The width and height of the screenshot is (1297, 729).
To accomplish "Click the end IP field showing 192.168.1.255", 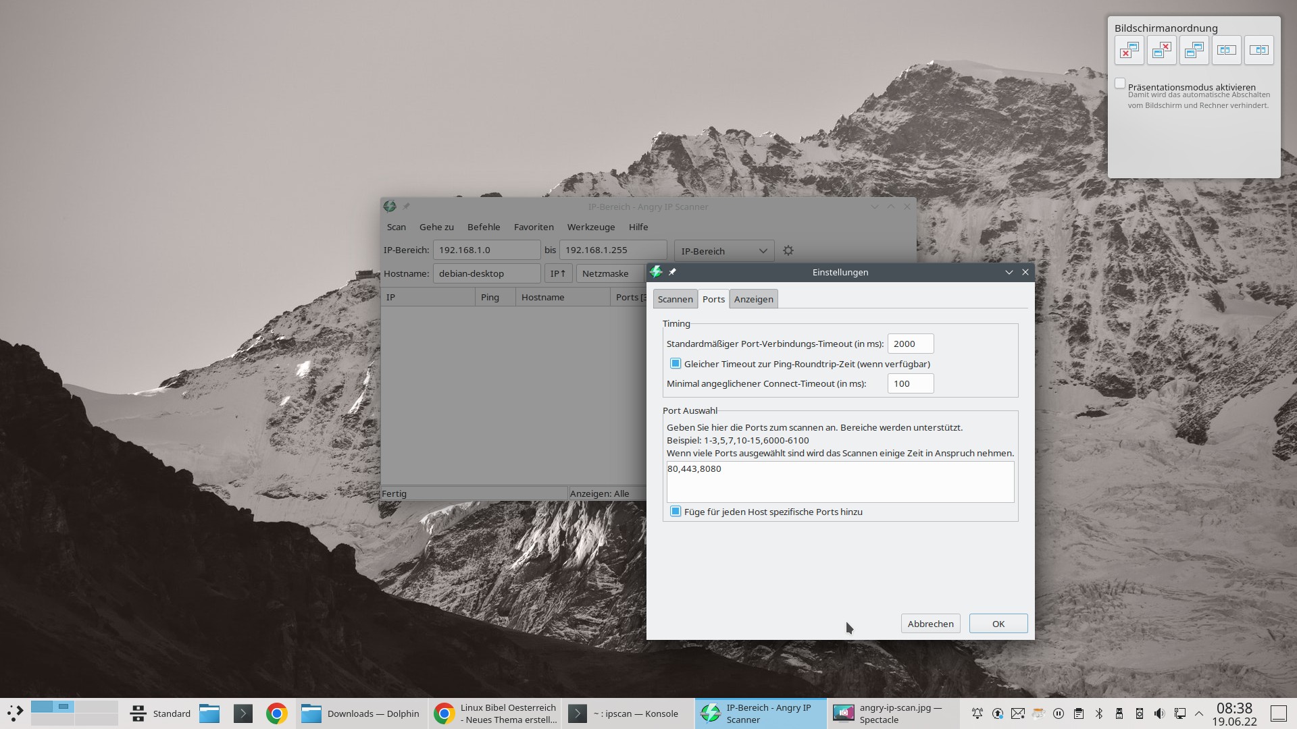I will (613, 250).
